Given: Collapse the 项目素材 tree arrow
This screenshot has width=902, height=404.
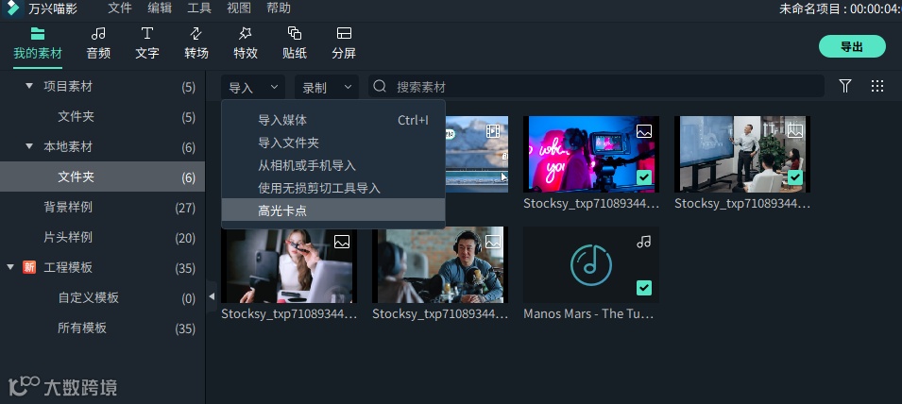Looking at the screenshot, I should coord(29,86).
